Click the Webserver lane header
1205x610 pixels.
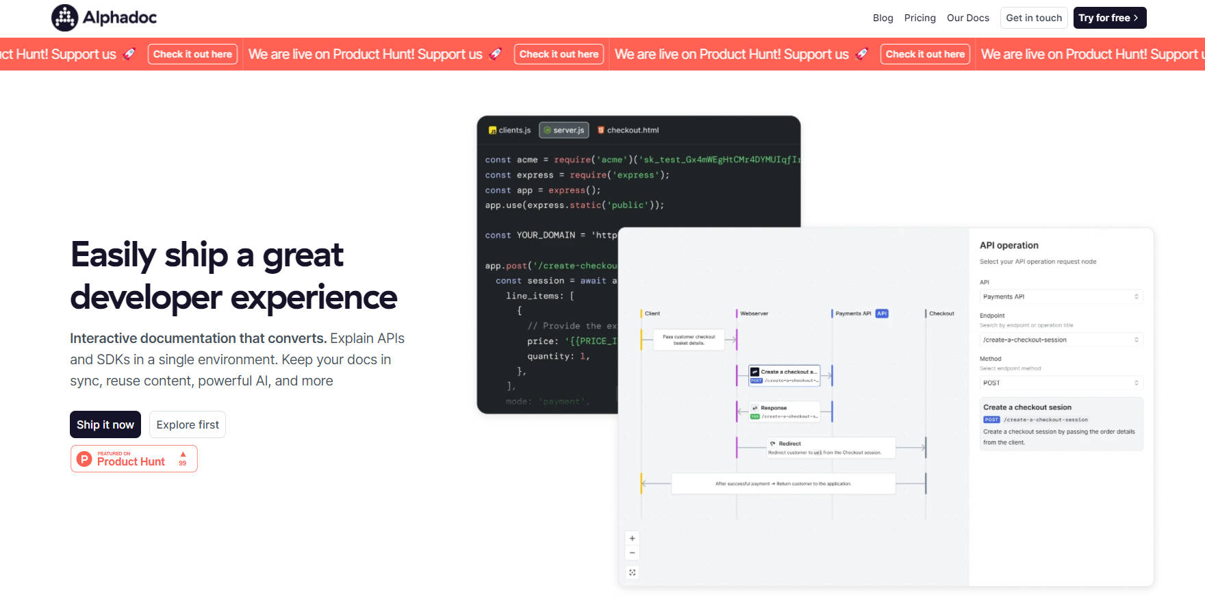pos(753,314)
